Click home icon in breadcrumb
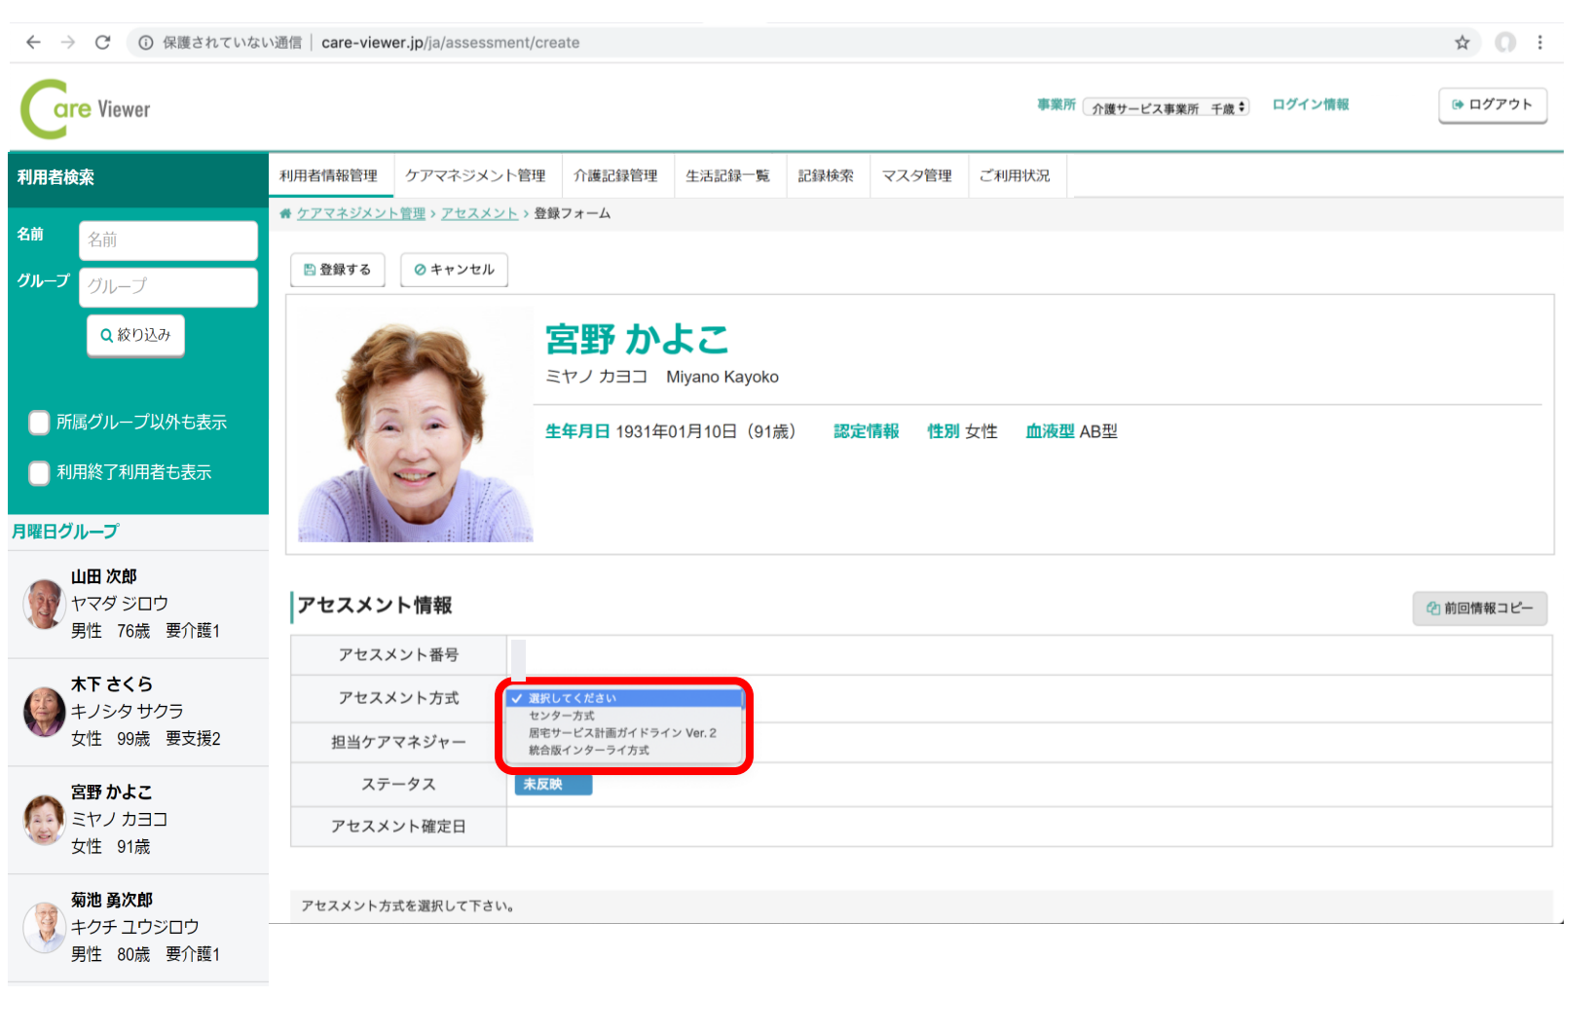This screenshot has height=1034, width=1593. click(x=285, y=214)
